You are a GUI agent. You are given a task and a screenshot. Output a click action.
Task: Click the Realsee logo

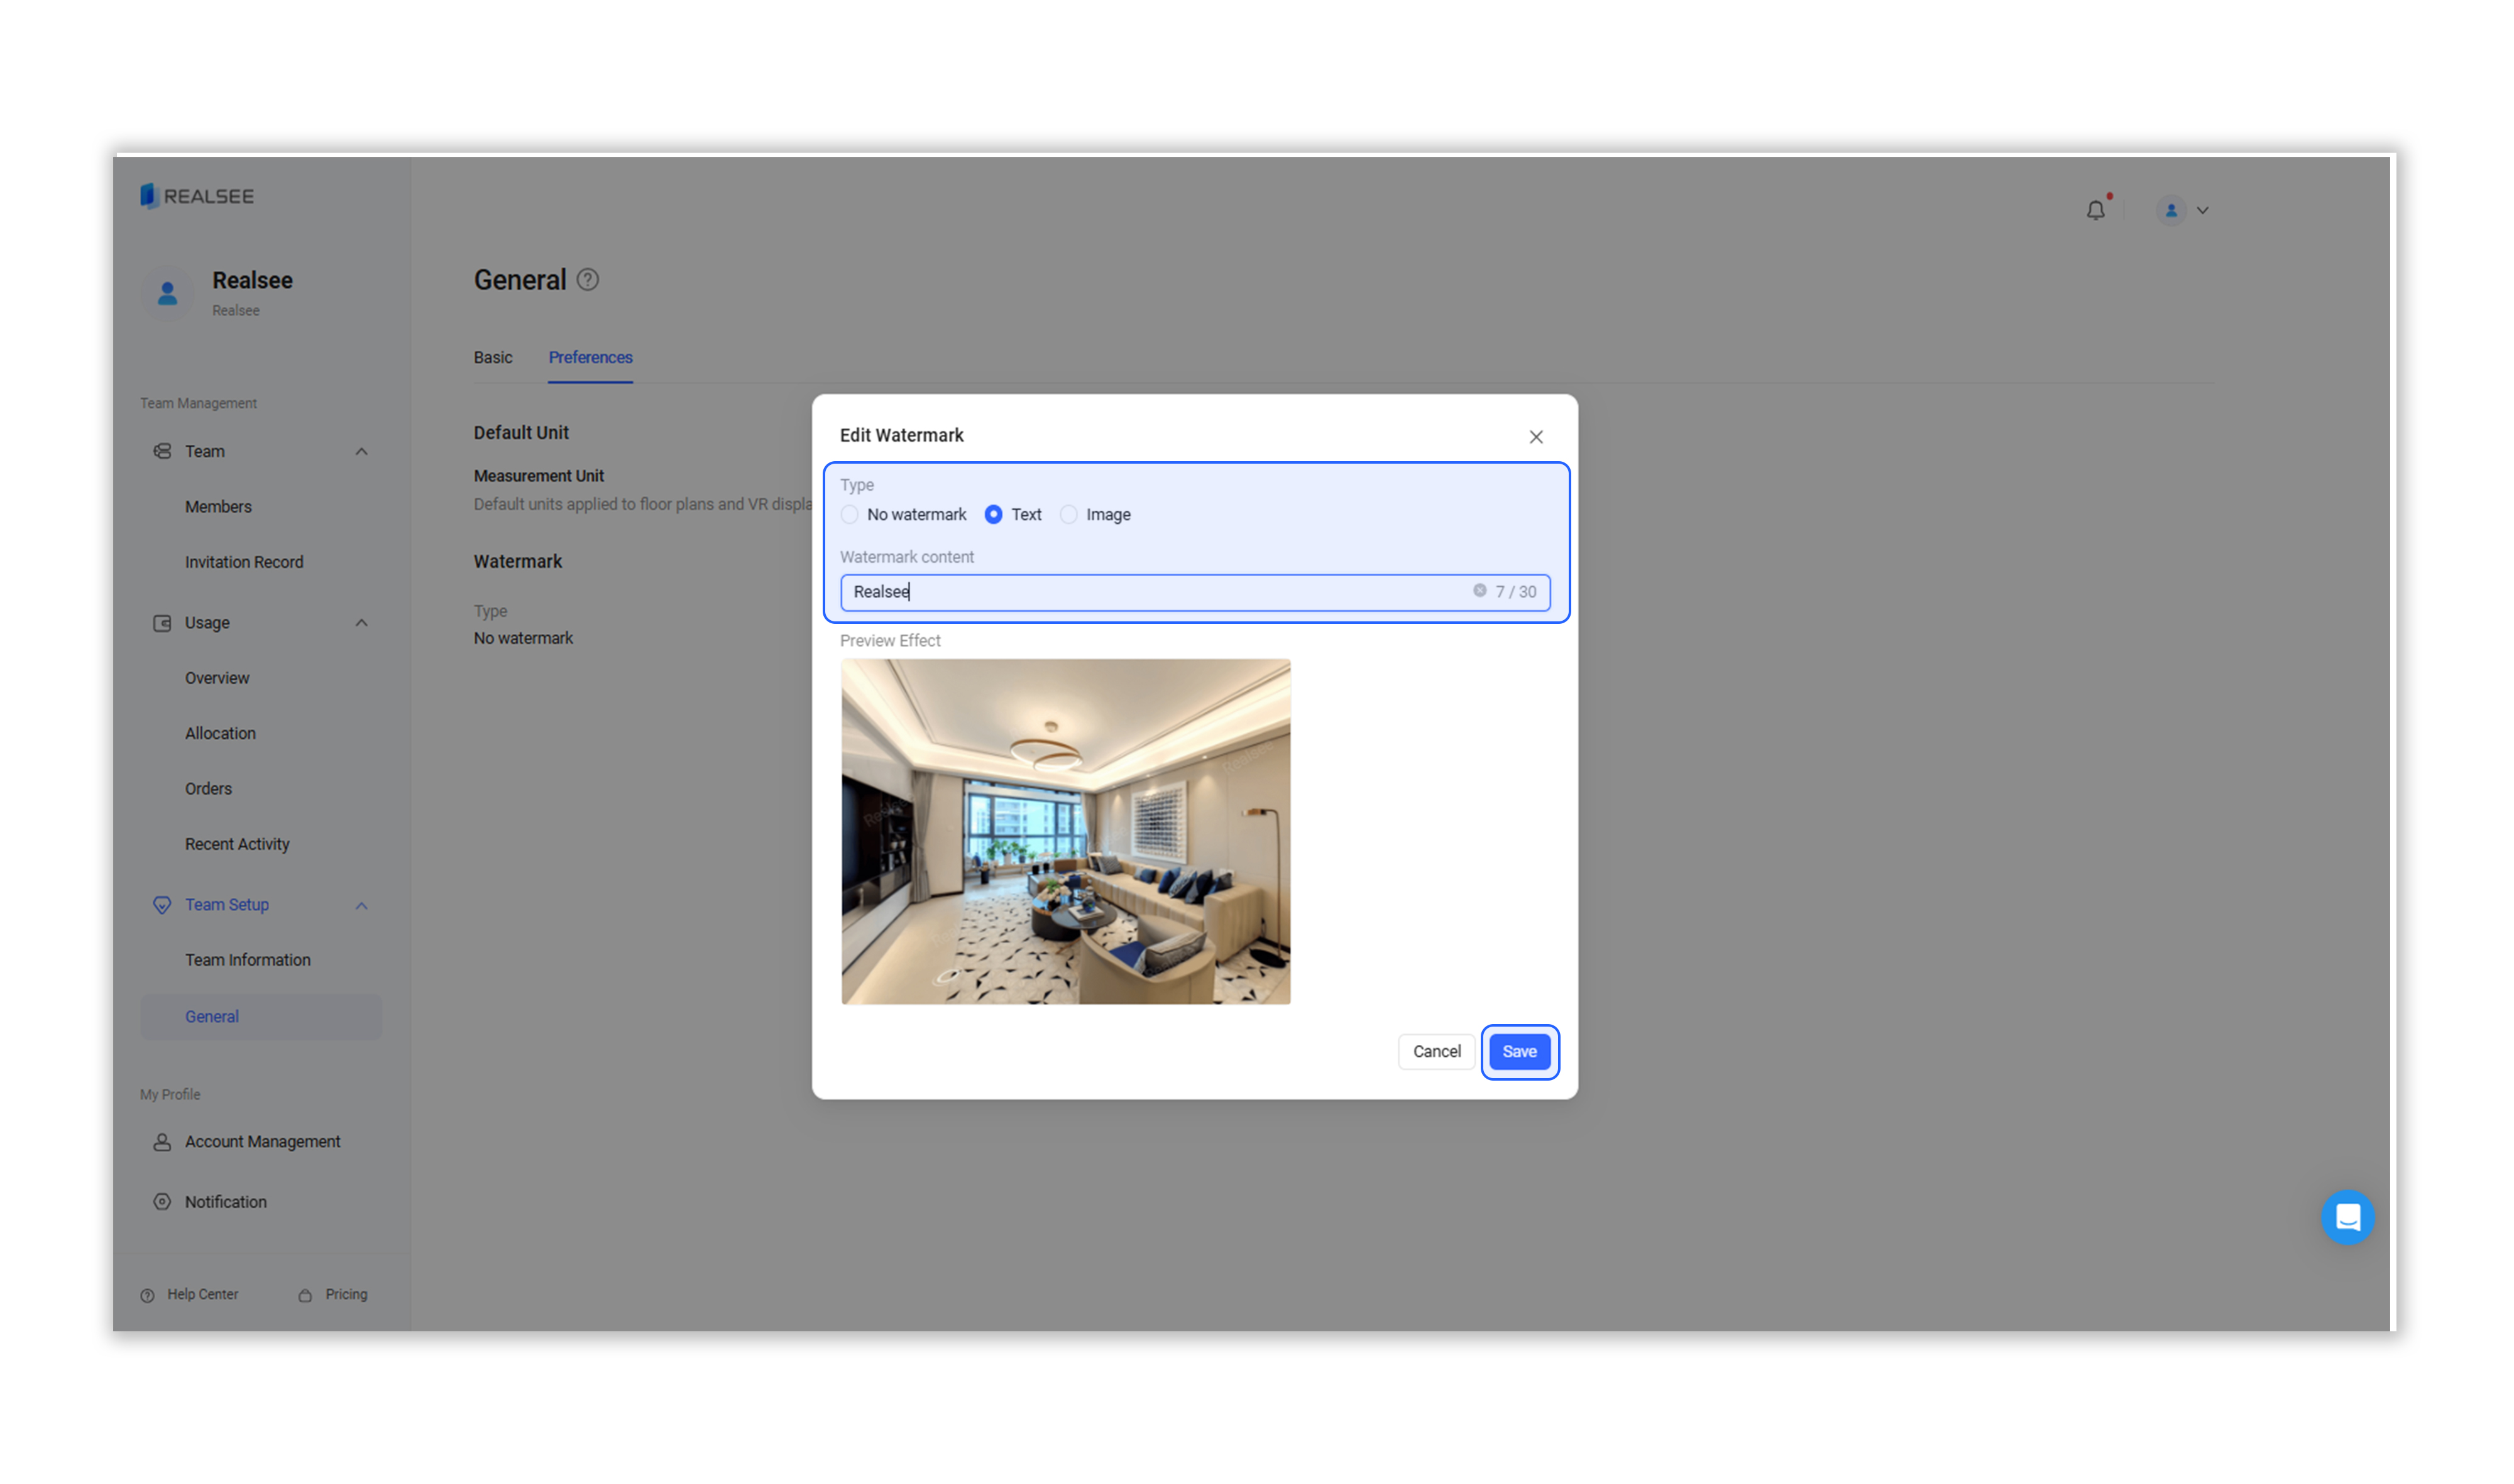(x=197, y=196)
